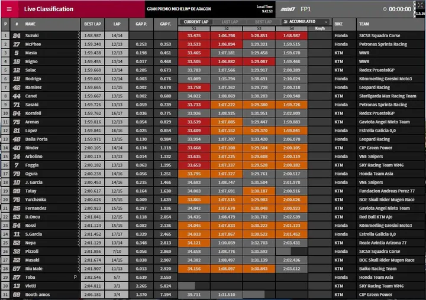The image size is (426, 300).
Task: Click the S2 sector header
Action: click(226, 28)
